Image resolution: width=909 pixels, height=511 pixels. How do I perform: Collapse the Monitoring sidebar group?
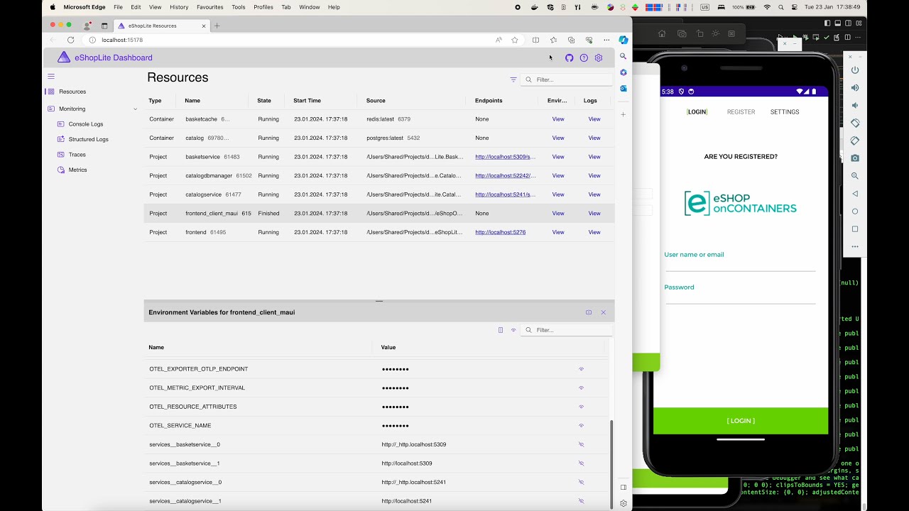(135, 109)
